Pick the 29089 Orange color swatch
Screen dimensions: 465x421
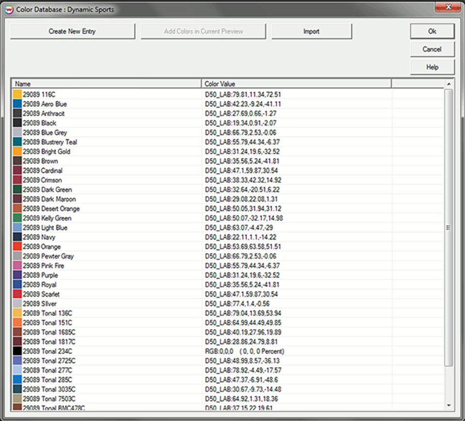17,247
